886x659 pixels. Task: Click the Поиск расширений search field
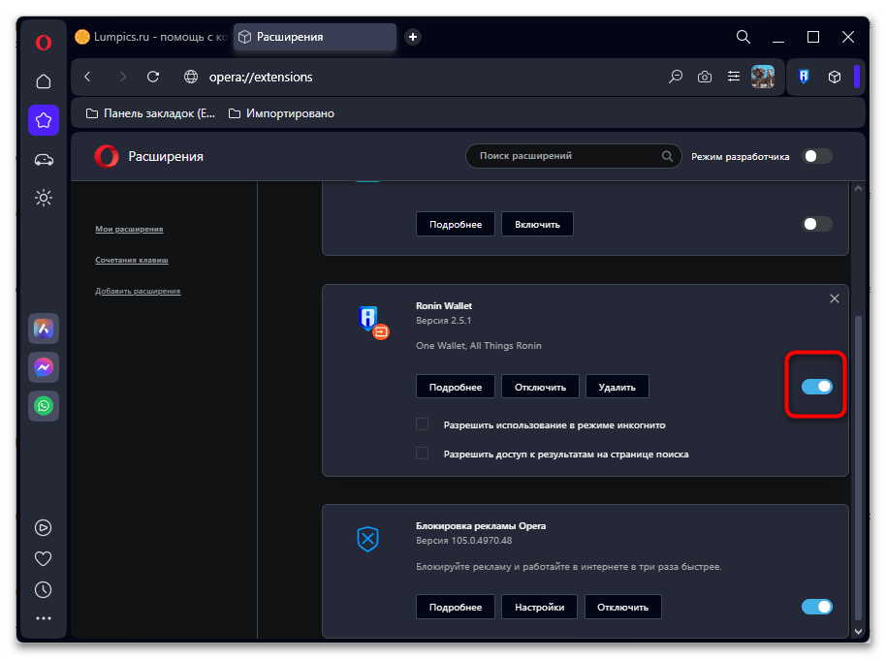(x=573, y=156)
